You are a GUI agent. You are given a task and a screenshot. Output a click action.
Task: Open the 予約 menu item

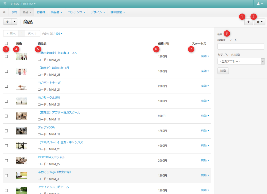click(x=14, y=12)
